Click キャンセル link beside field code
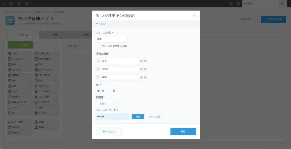Screen dimensions: 291x149 (154, 117)
